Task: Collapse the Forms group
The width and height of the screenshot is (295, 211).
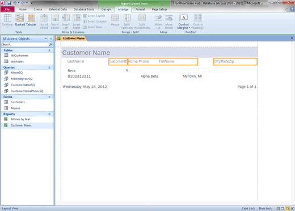Action: click(49, 97)
